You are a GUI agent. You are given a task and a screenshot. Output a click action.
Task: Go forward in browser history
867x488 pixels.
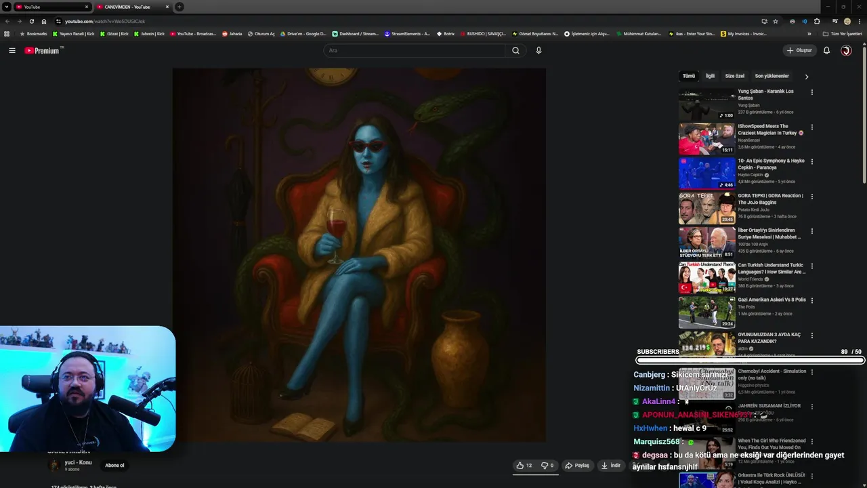[x=19, y=21]
